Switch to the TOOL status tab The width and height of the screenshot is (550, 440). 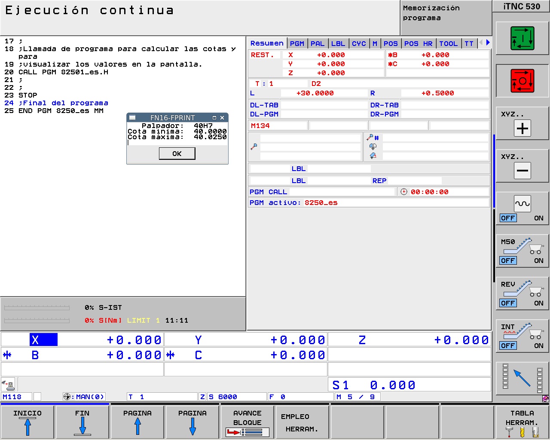448,43
